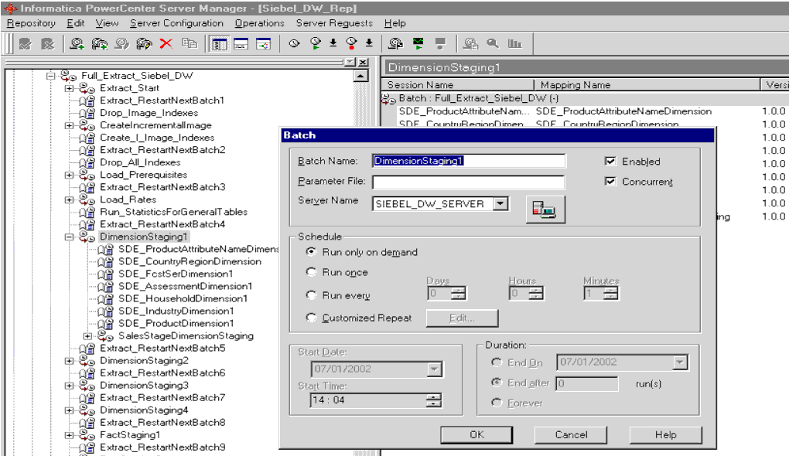Screen dimensions: 789x456
Task: Click the disconnect toolbar icon with X
Action: point(47,44)
